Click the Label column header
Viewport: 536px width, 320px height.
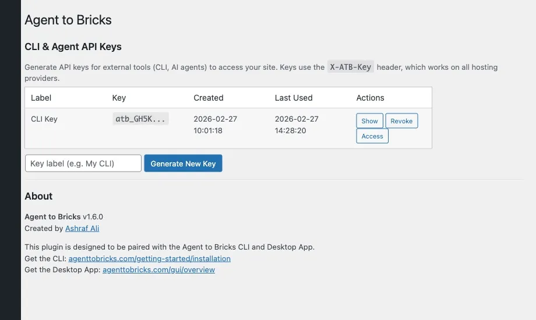[x=41, y=98]
